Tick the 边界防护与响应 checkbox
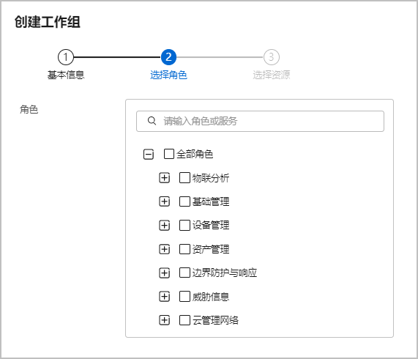The width and height of the screenshot is (418, 359). (184, 273)
